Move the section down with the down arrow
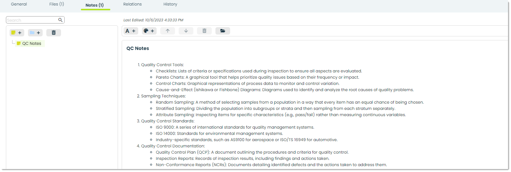The image size is (511, 172). tap(186, 31)
